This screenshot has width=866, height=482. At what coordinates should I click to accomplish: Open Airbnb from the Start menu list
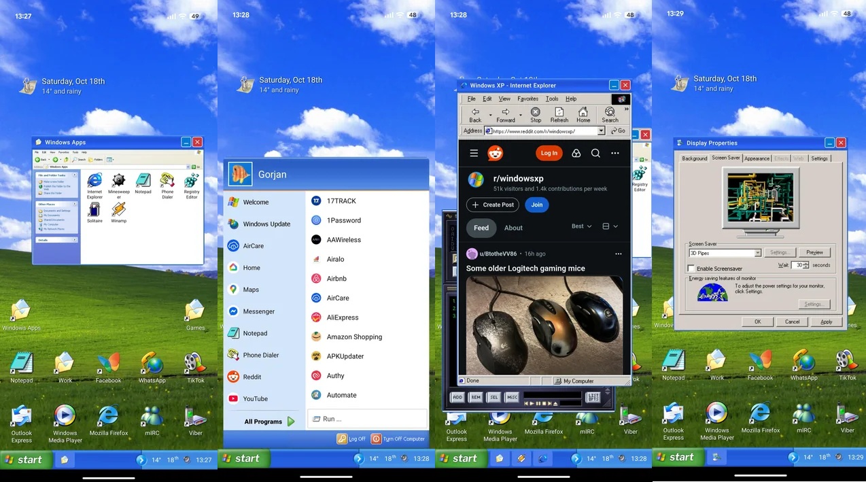(x=336, y=279)
